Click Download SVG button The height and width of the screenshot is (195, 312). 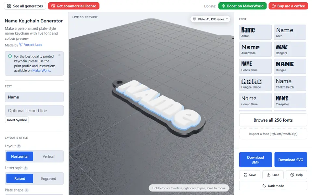291,160
